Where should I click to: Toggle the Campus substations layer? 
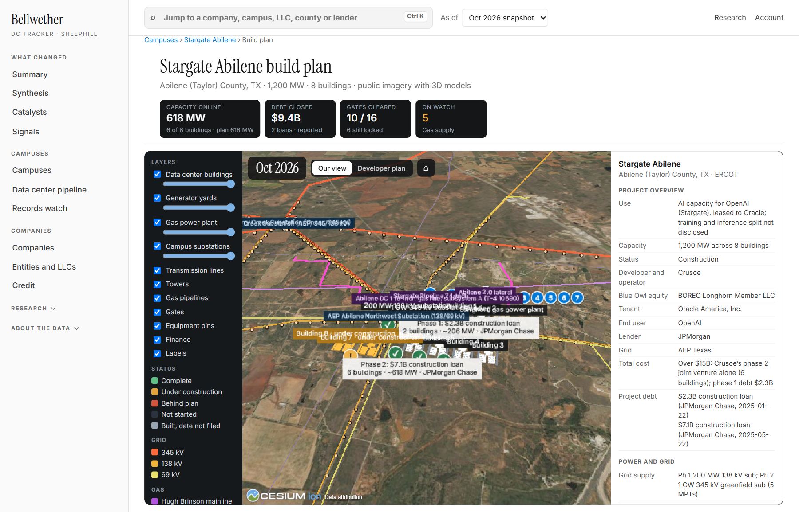[157, 246]
